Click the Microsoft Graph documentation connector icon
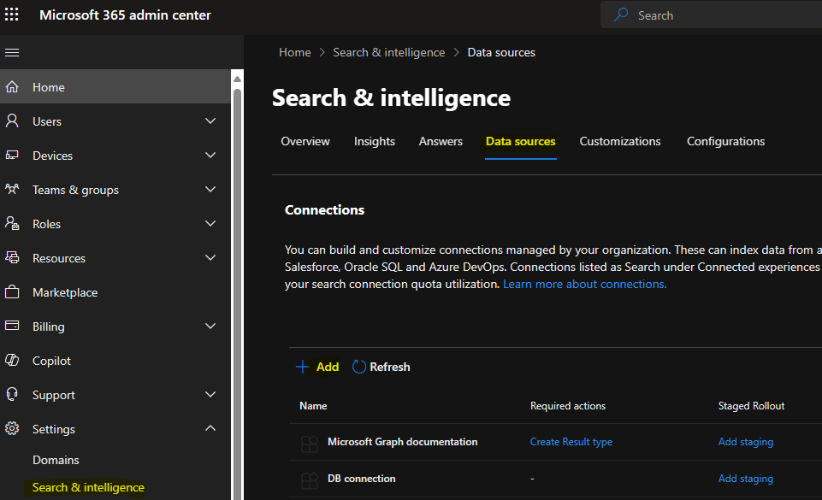 [310, 444]
